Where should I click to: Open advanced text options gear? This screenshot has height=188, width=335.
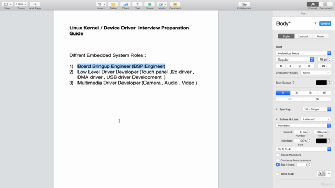coord(325,66)
